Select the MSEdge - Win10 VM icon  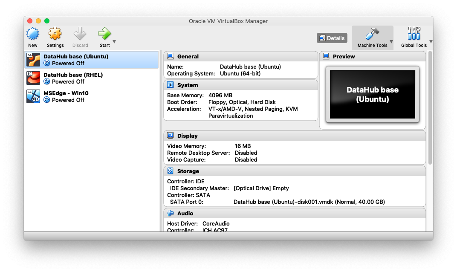tap(33, 96)
